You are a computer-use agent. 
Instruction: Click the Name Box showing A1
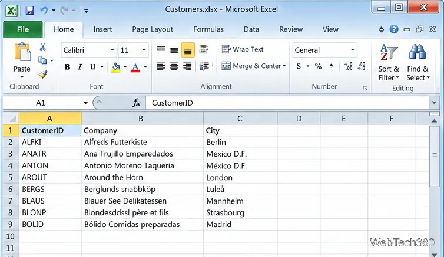(41, 103)
